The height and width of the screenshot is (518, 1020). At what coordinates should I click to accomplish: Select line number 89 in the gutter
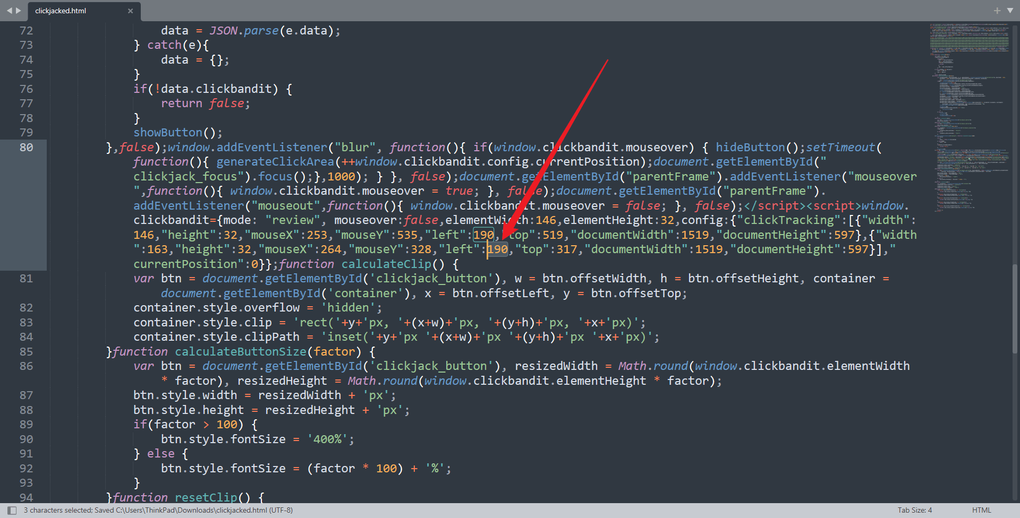(x=26, y=425)
